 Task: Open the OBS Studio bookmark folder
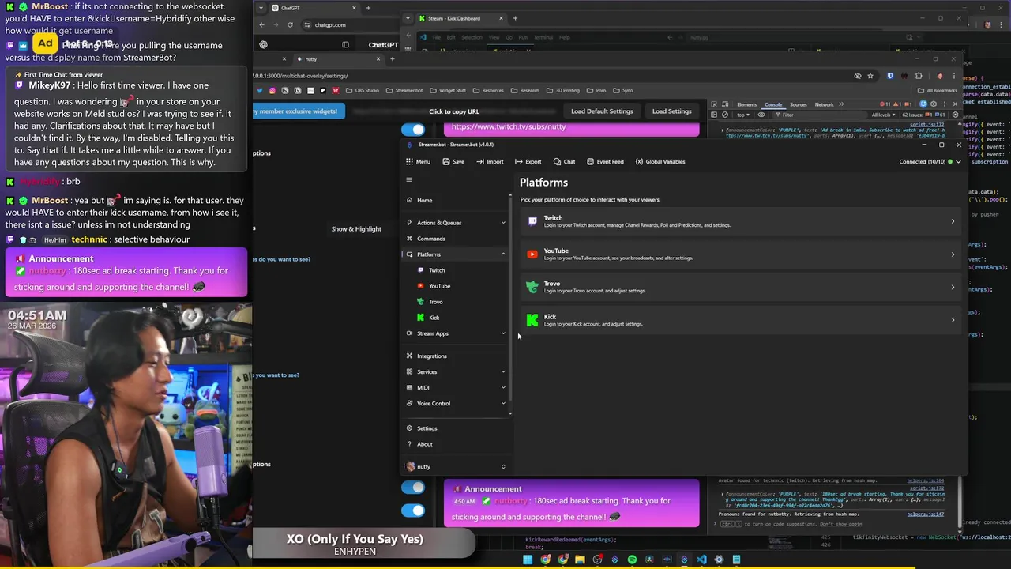363,90
